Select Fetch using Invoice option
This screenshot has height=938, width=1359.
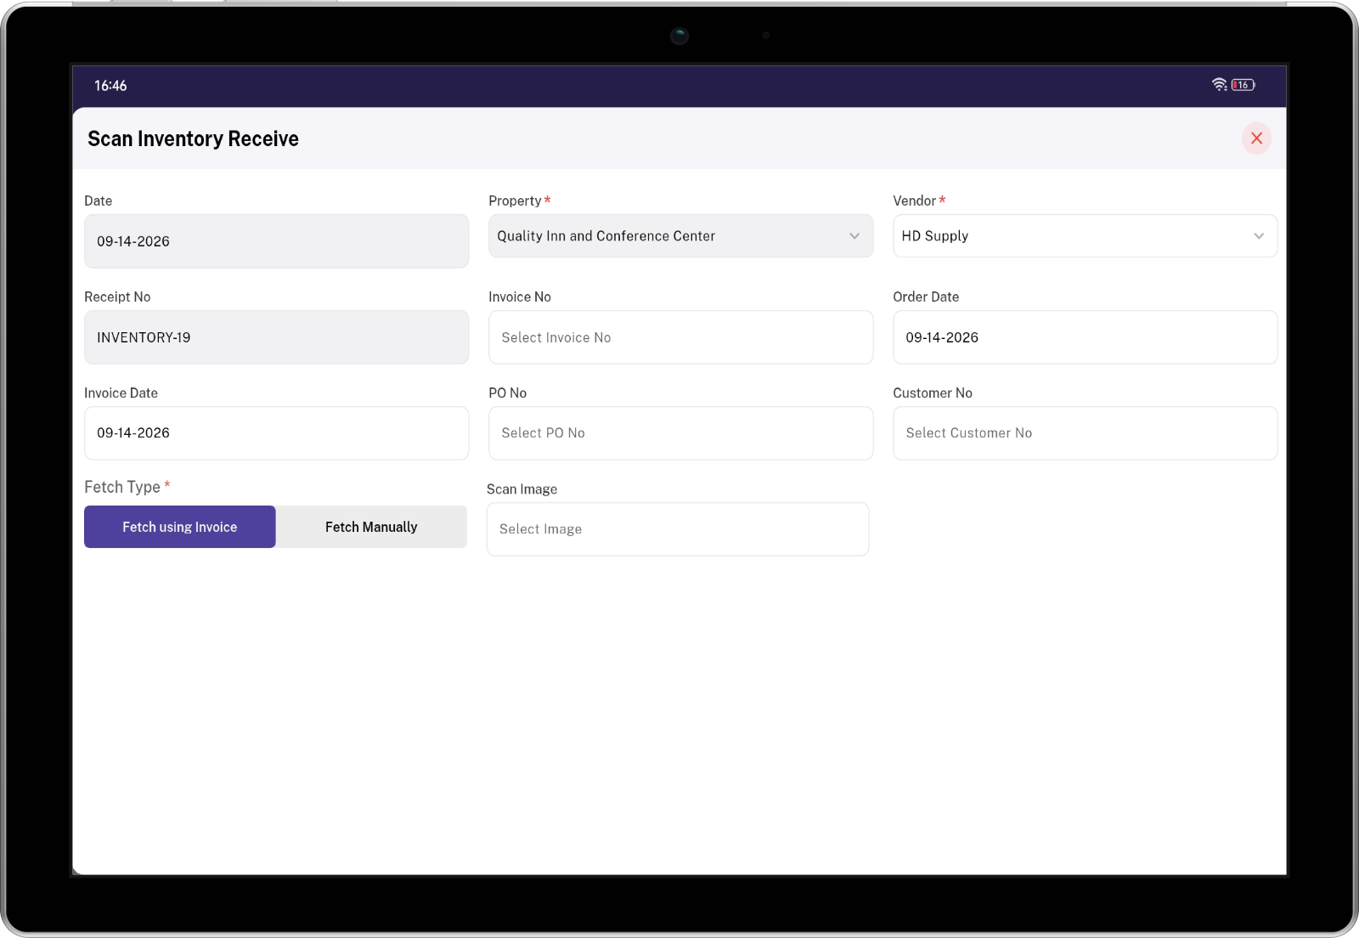(180, 527)
